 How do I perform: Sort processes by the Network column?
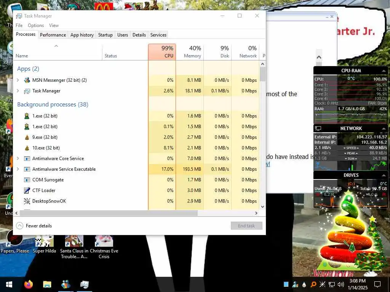tap(245, 52)
